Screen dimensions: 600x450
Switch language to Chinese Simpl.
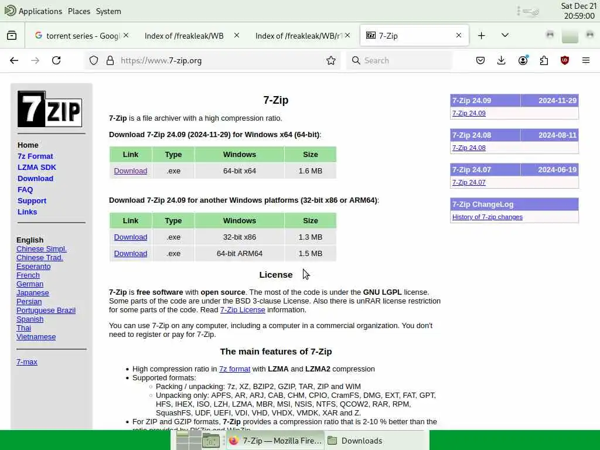click(x=42, y=248)
